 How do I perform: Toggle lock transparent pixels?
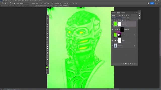coord(115,20)
